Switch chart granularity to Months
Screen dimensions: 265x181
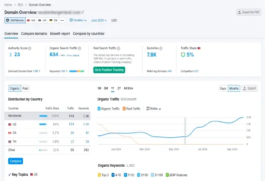pos(234,88)
